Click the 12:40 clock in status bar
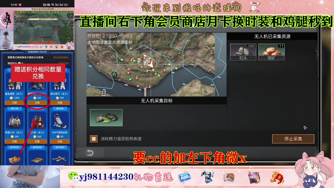This screenshot has height=188, width=334. [x=14, y=5]
